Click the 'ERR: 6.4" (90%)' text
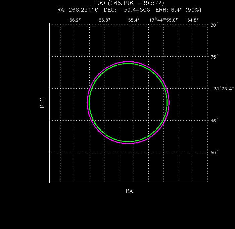The image size is (235, 229). tap(178, 10)
